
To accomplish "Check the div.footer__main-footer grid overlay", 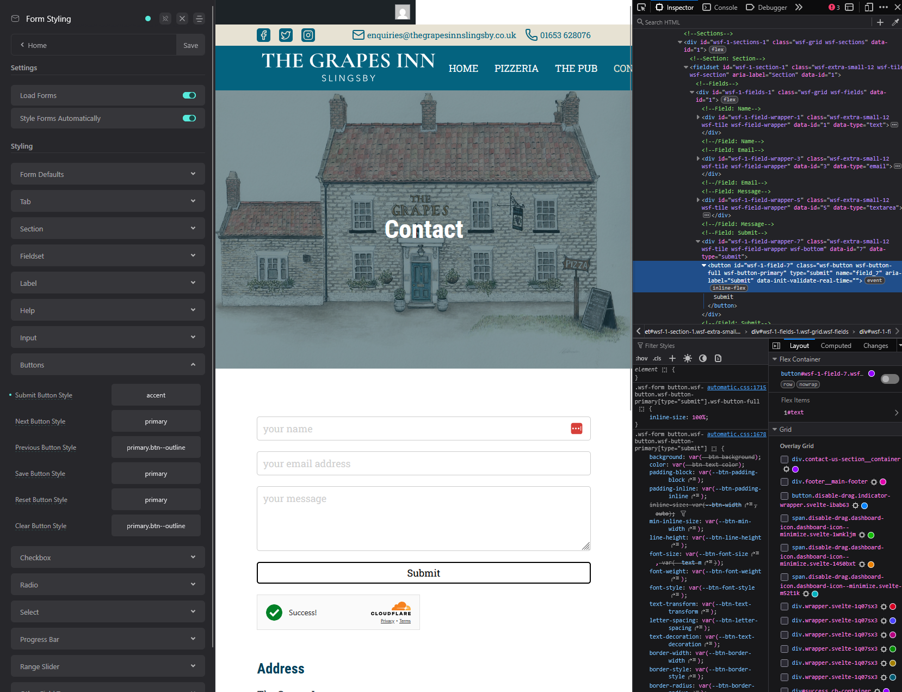I will [x=784, y=482].
